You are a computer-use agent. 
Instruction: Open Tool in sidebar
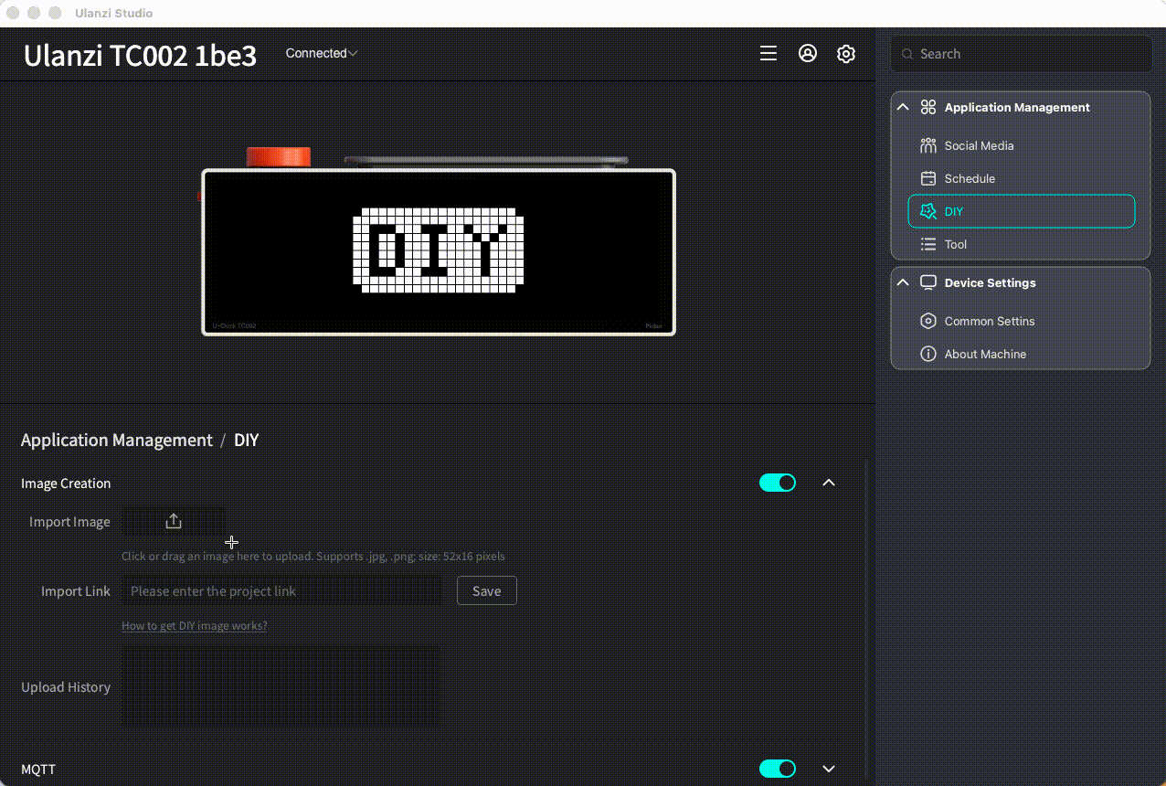(x=1021, y=244)
